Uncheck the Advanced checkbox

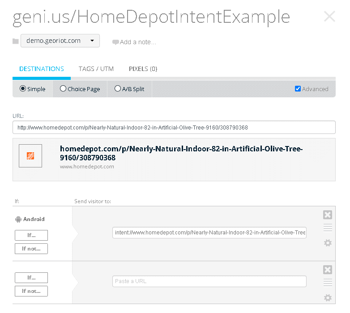[298, 89]
